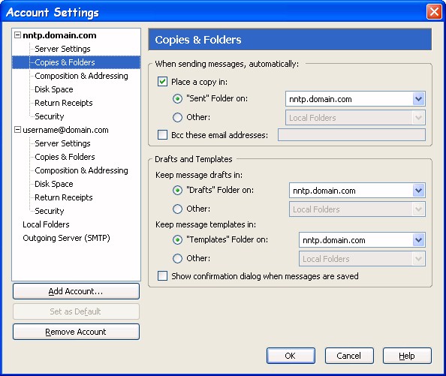Open Help for Account Settings

point(407,356)
